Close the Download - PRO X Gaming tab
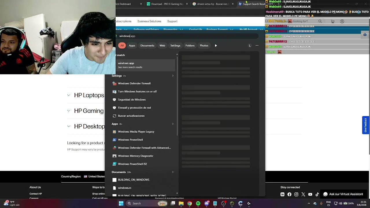The height and width of the screenshot is (208, 370). 187,4
